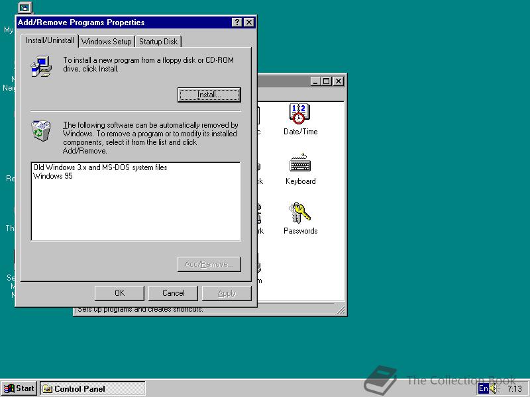Click the install computer icon in dialog
530x397 pixels.
click(x=41, y=66)
